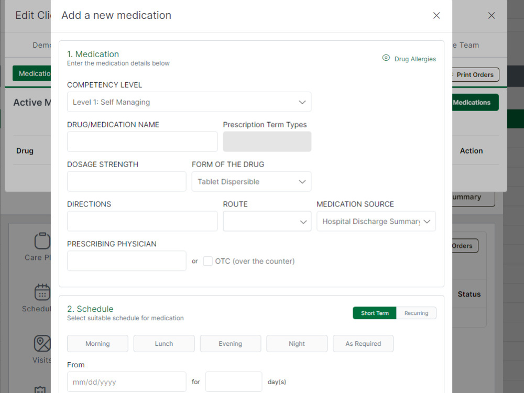
Task: Switch to Recurring schedule
Action: point(416,313)
